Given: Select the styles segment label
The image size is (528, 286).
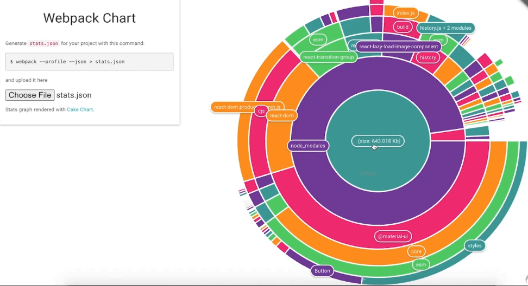Looking at the screenshot, I should pos(475,246).
